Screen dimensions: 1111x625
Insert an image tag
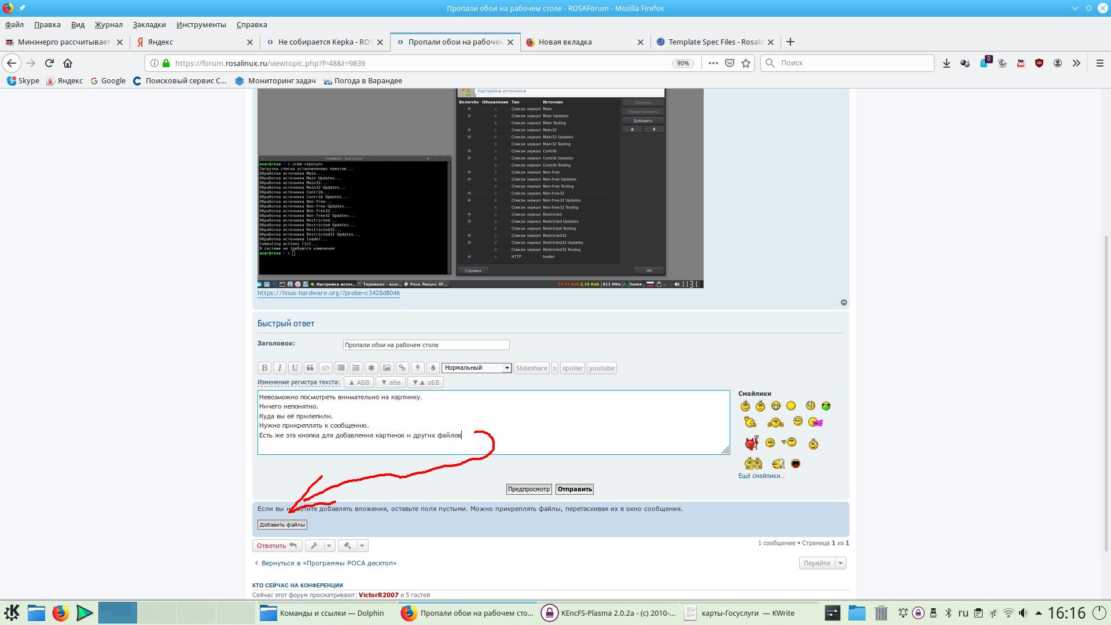[387, 368]
